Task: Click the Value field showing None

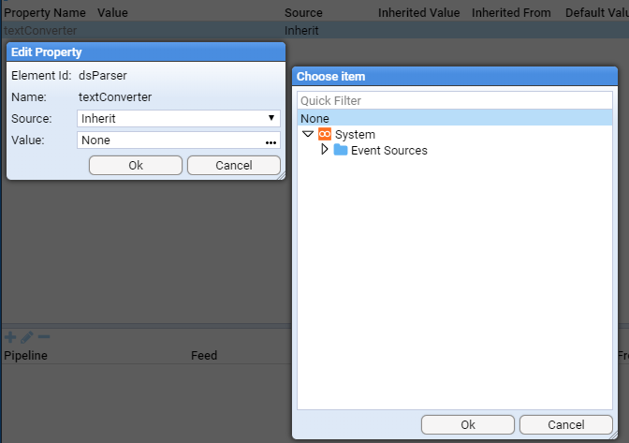Action: (168, 140)
